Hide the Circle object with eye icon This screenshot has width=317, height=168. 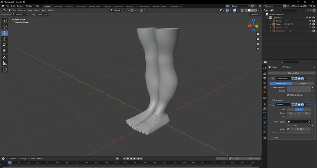tap(310, 21)
